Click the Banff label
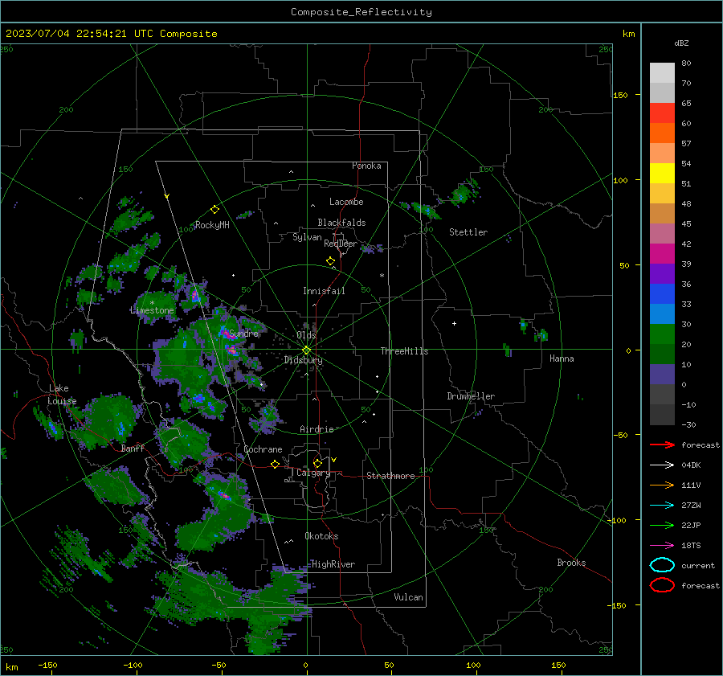 [133, 449]
